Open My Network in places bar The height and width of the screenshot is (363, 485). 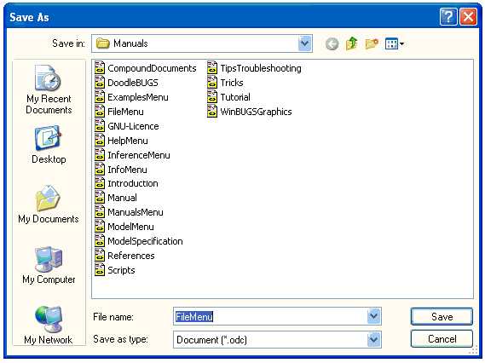49,325
